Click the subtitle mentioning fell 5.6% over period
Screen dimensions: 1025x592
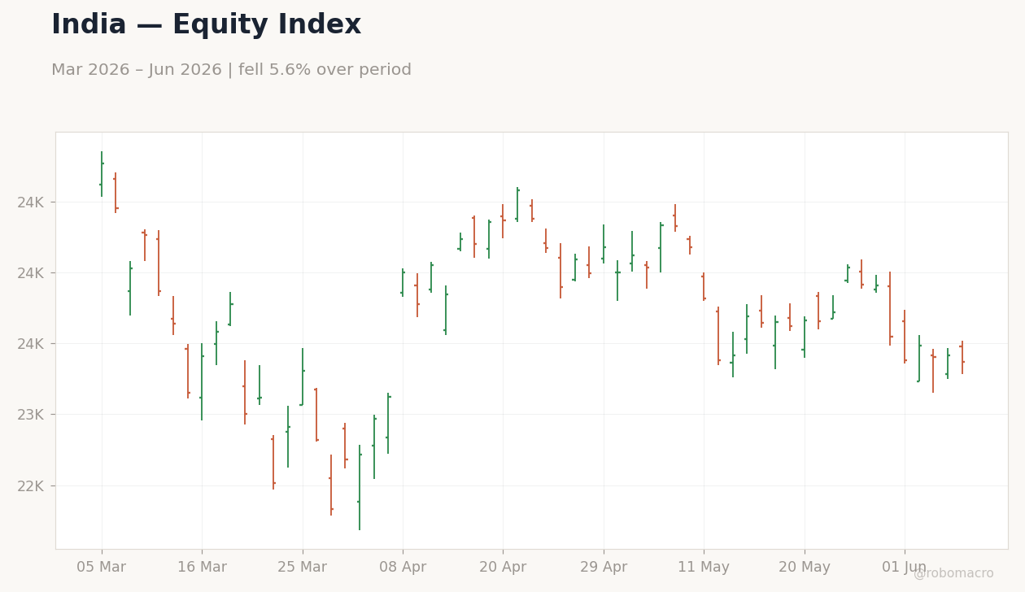point(231,70)
